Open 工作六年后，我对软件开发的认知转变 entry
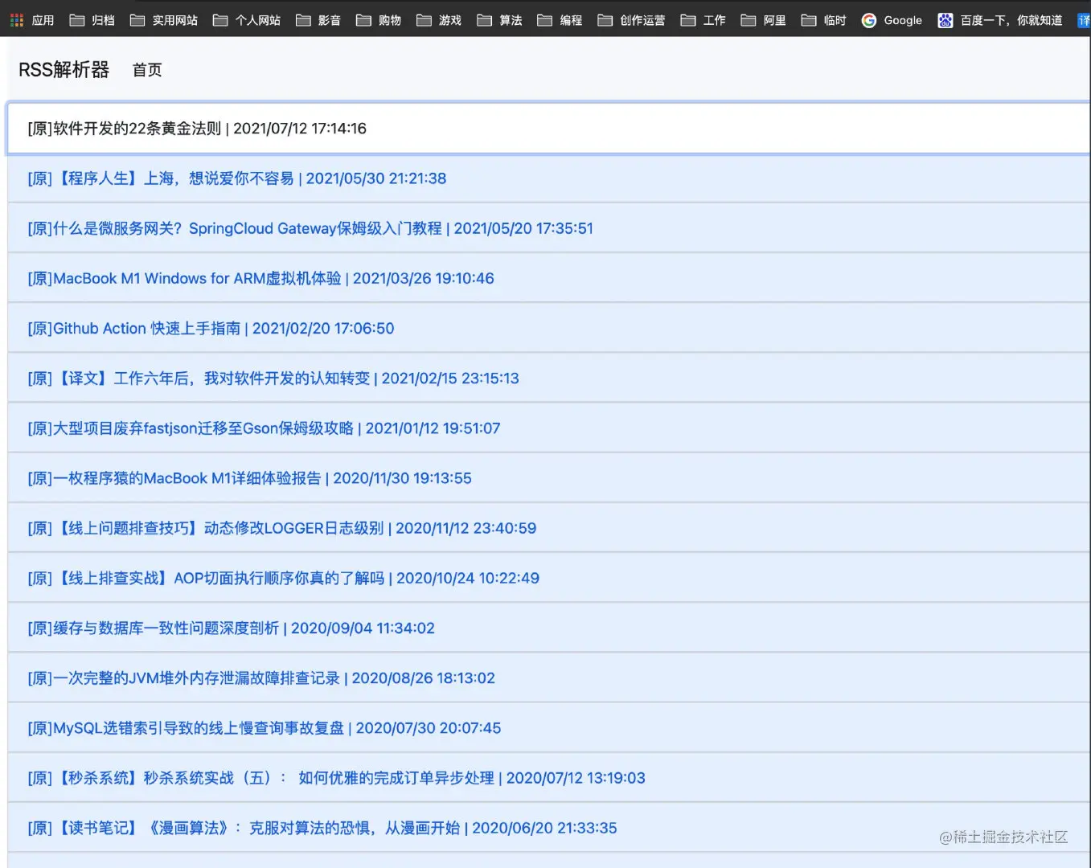The height and width of the screenshot is (868, 1091). point(548,378)
